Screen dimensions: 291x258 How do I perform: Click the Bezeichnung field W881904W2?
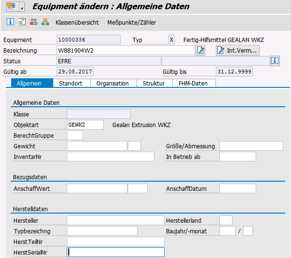coord(125,50)
